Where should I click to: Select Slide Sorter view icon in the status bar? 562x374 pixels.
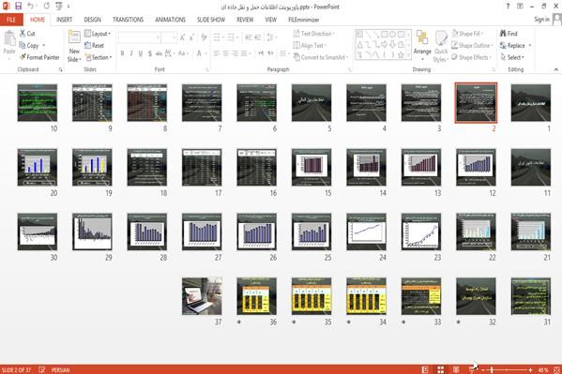[x=440, y=369]
